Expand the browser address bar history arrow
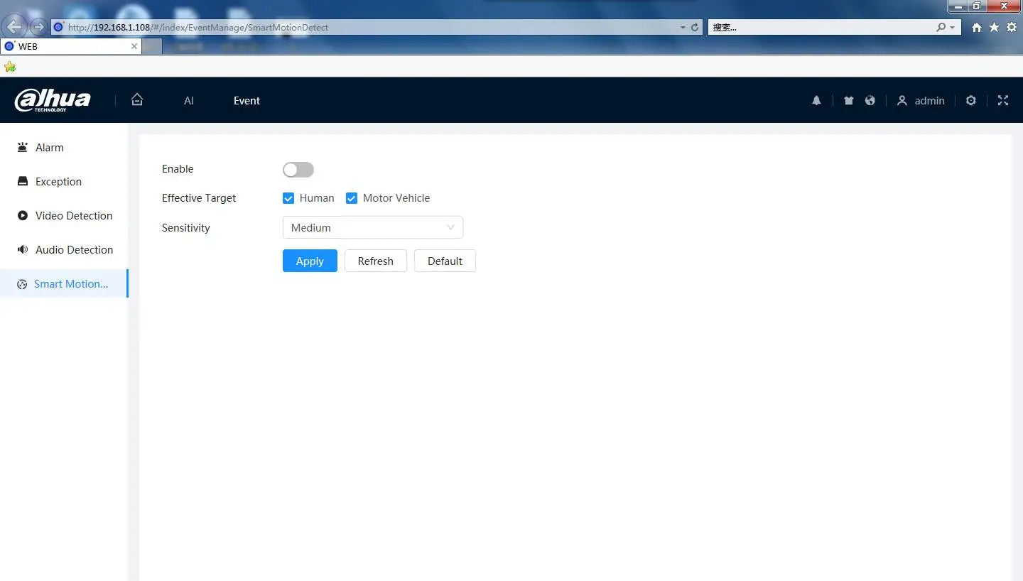The image size is (1023, 581). click(x=683, y=27)
